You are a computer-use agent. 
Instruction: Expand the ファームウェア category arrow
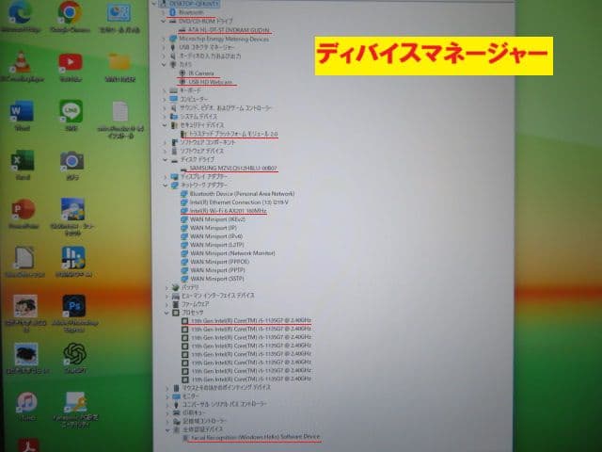coord(167,304)
